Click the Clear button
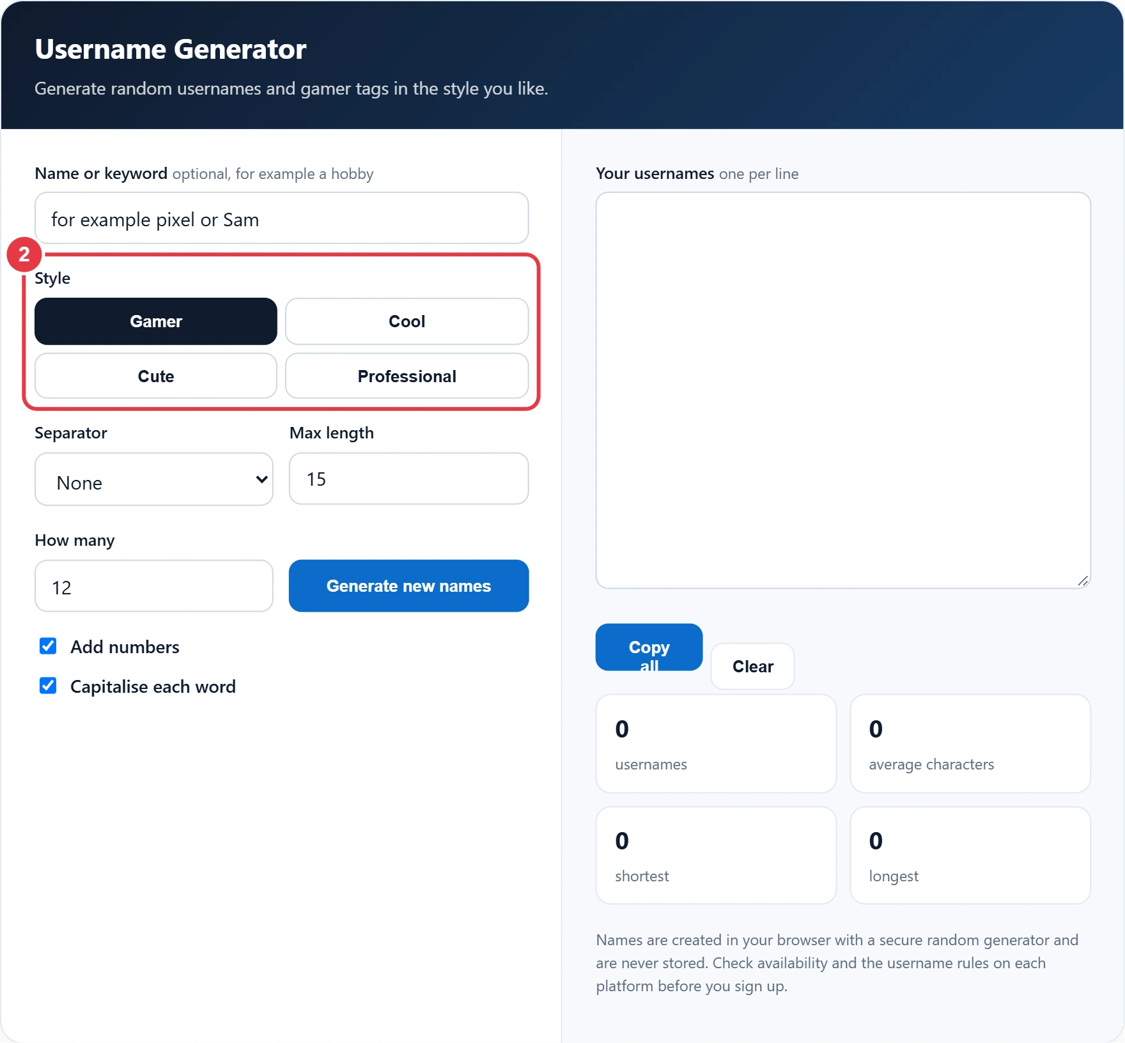Viewport: 1125px width, 1043px height. [x=753, y=667]
